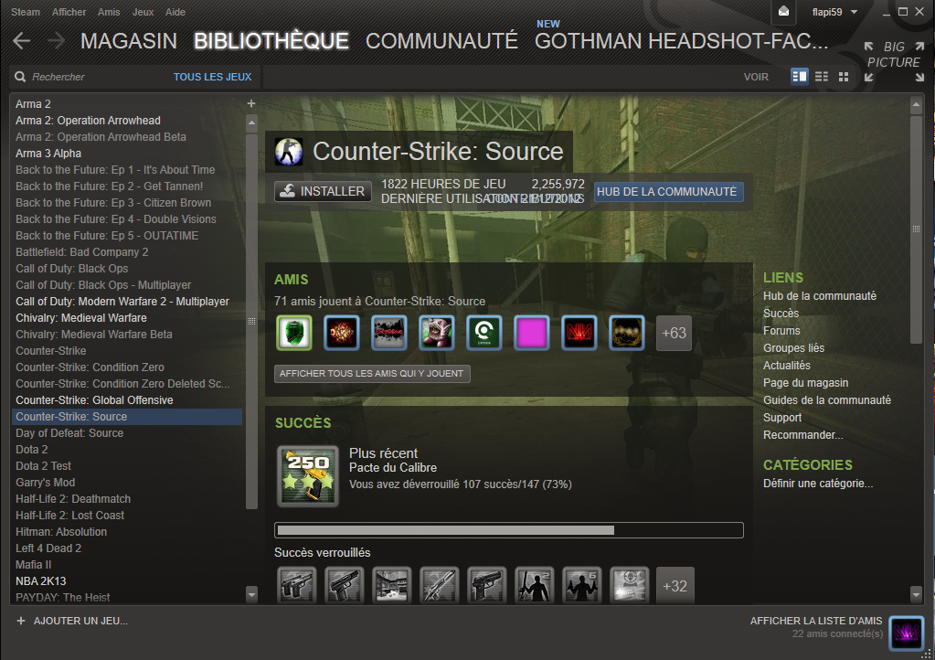Open friends list avatar icon at bottom right
This screenshot has height=660, width=935.
tap(907, 632)
